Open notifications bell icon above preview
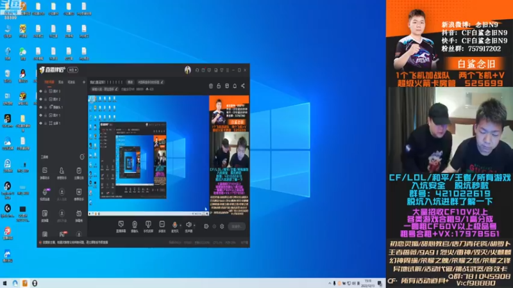This screenshot has width=513, height=288. 235,86
